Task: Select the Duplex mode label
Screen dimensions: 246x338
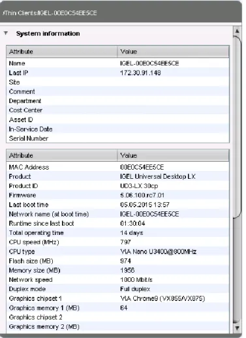Action: point(27,289)
